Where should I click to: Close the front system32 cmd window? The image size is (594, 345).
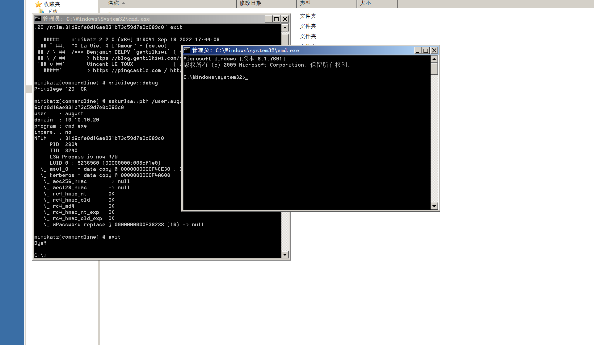[434, 50]
